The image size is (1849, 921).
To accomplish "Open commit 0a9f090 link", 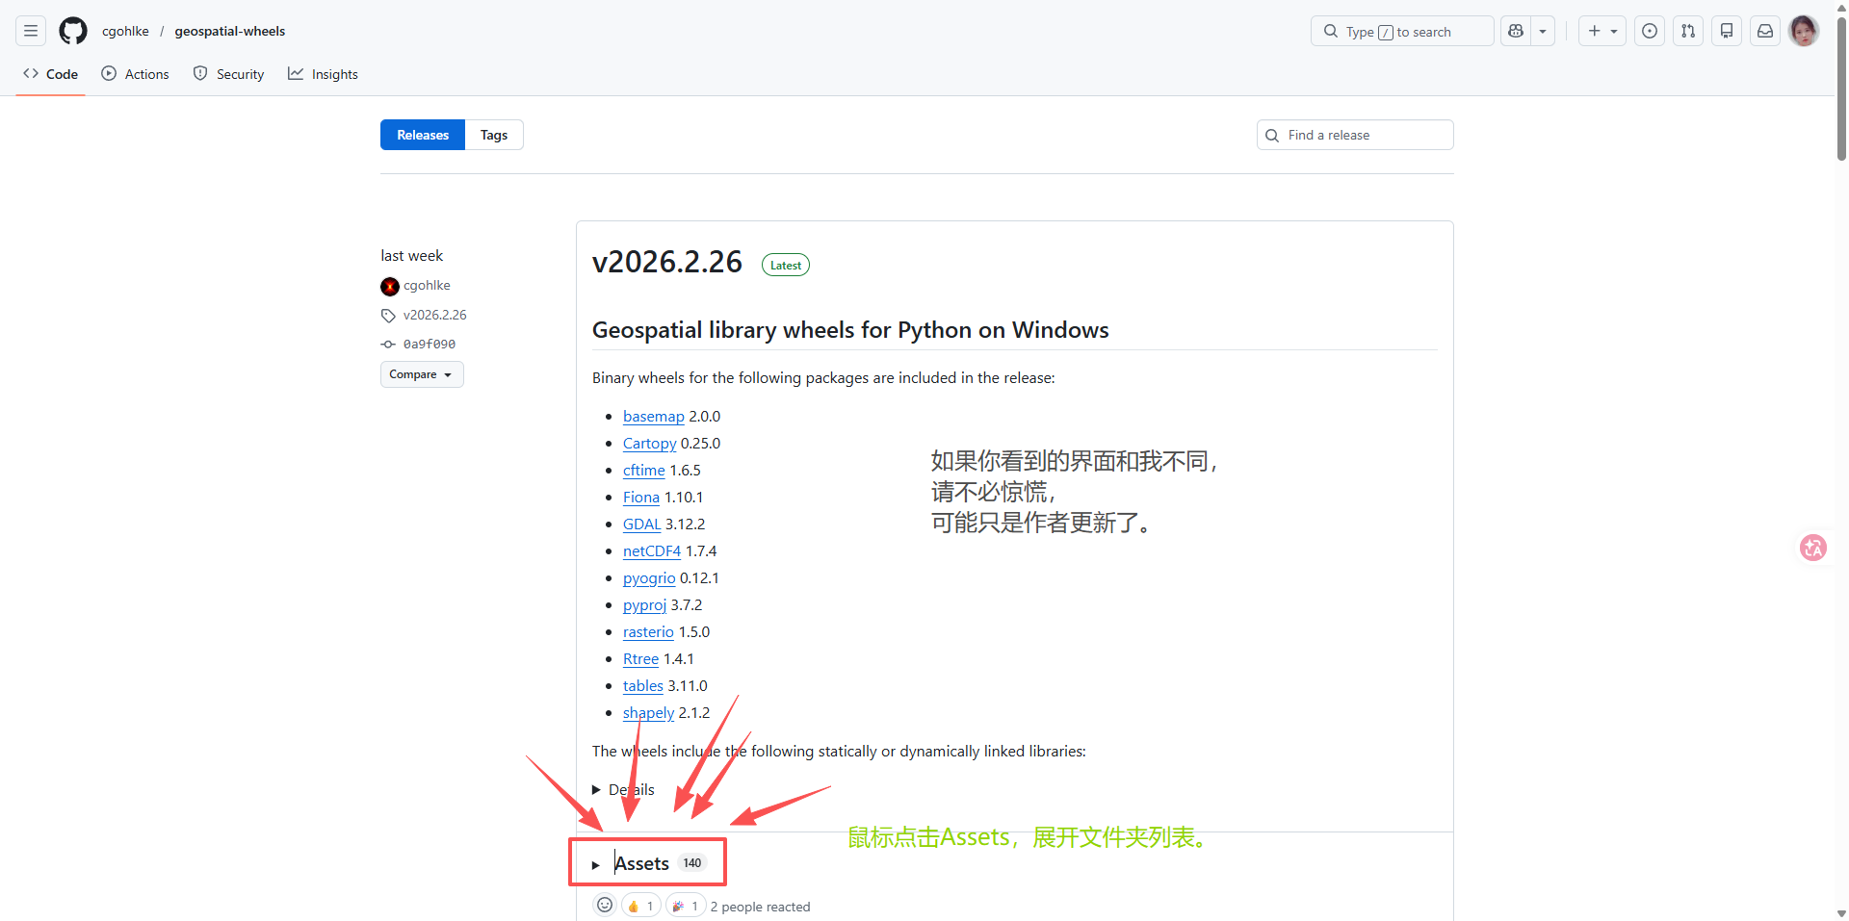I will (x=430, y=344).
